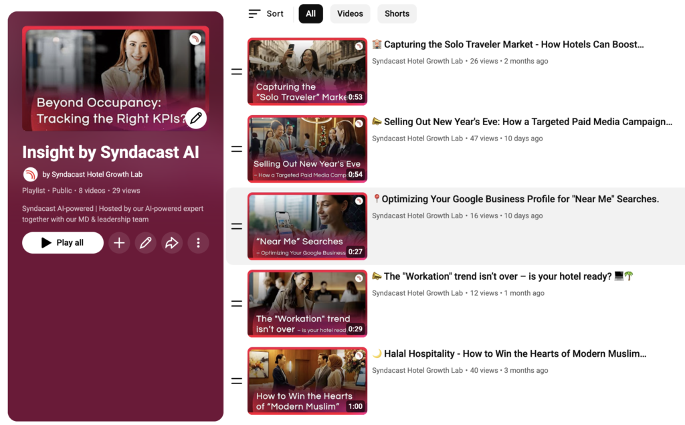Click drag handle beside Solo Traveler video
The width and height of the screenshot is (685, 425).
[x=236, y=72]
